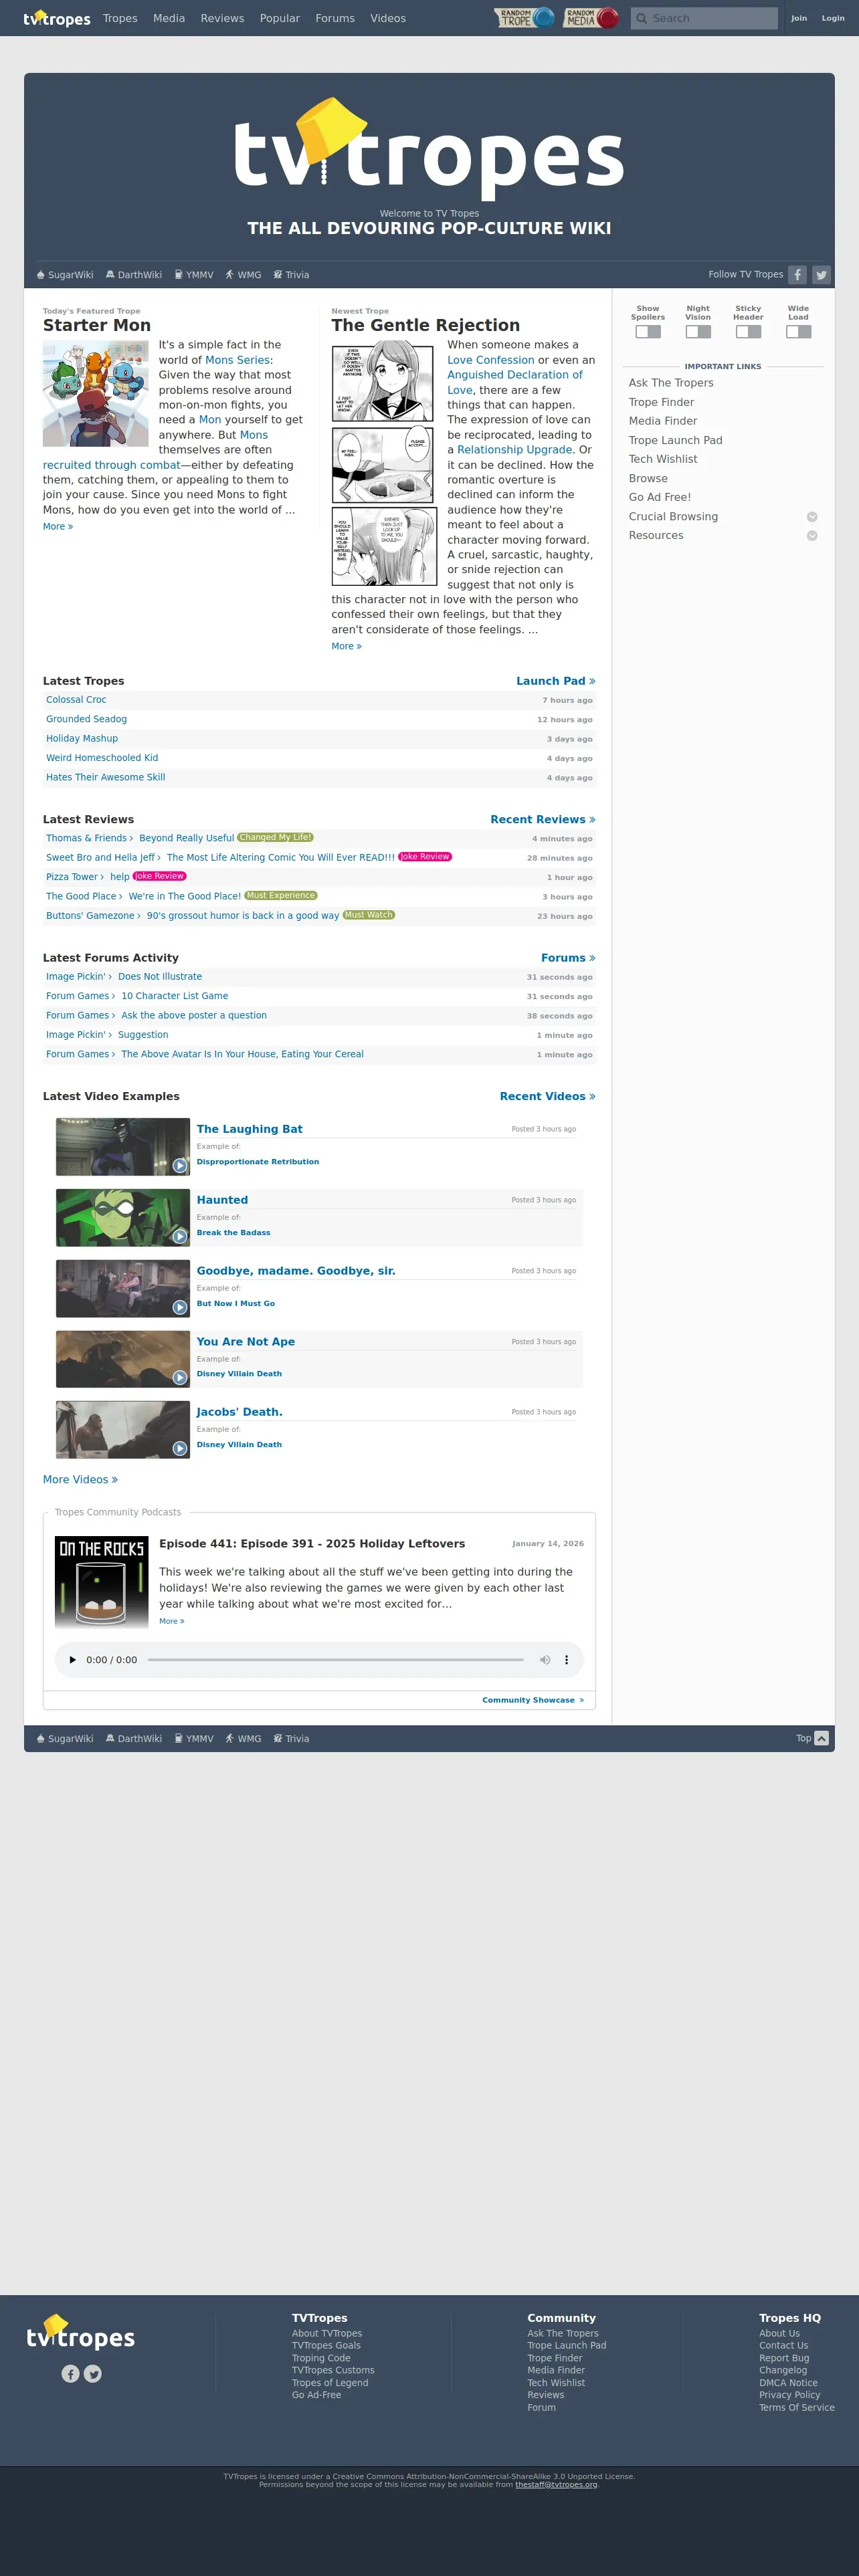
Task: Open WMG in the banner bar
Action: (243, 275)
